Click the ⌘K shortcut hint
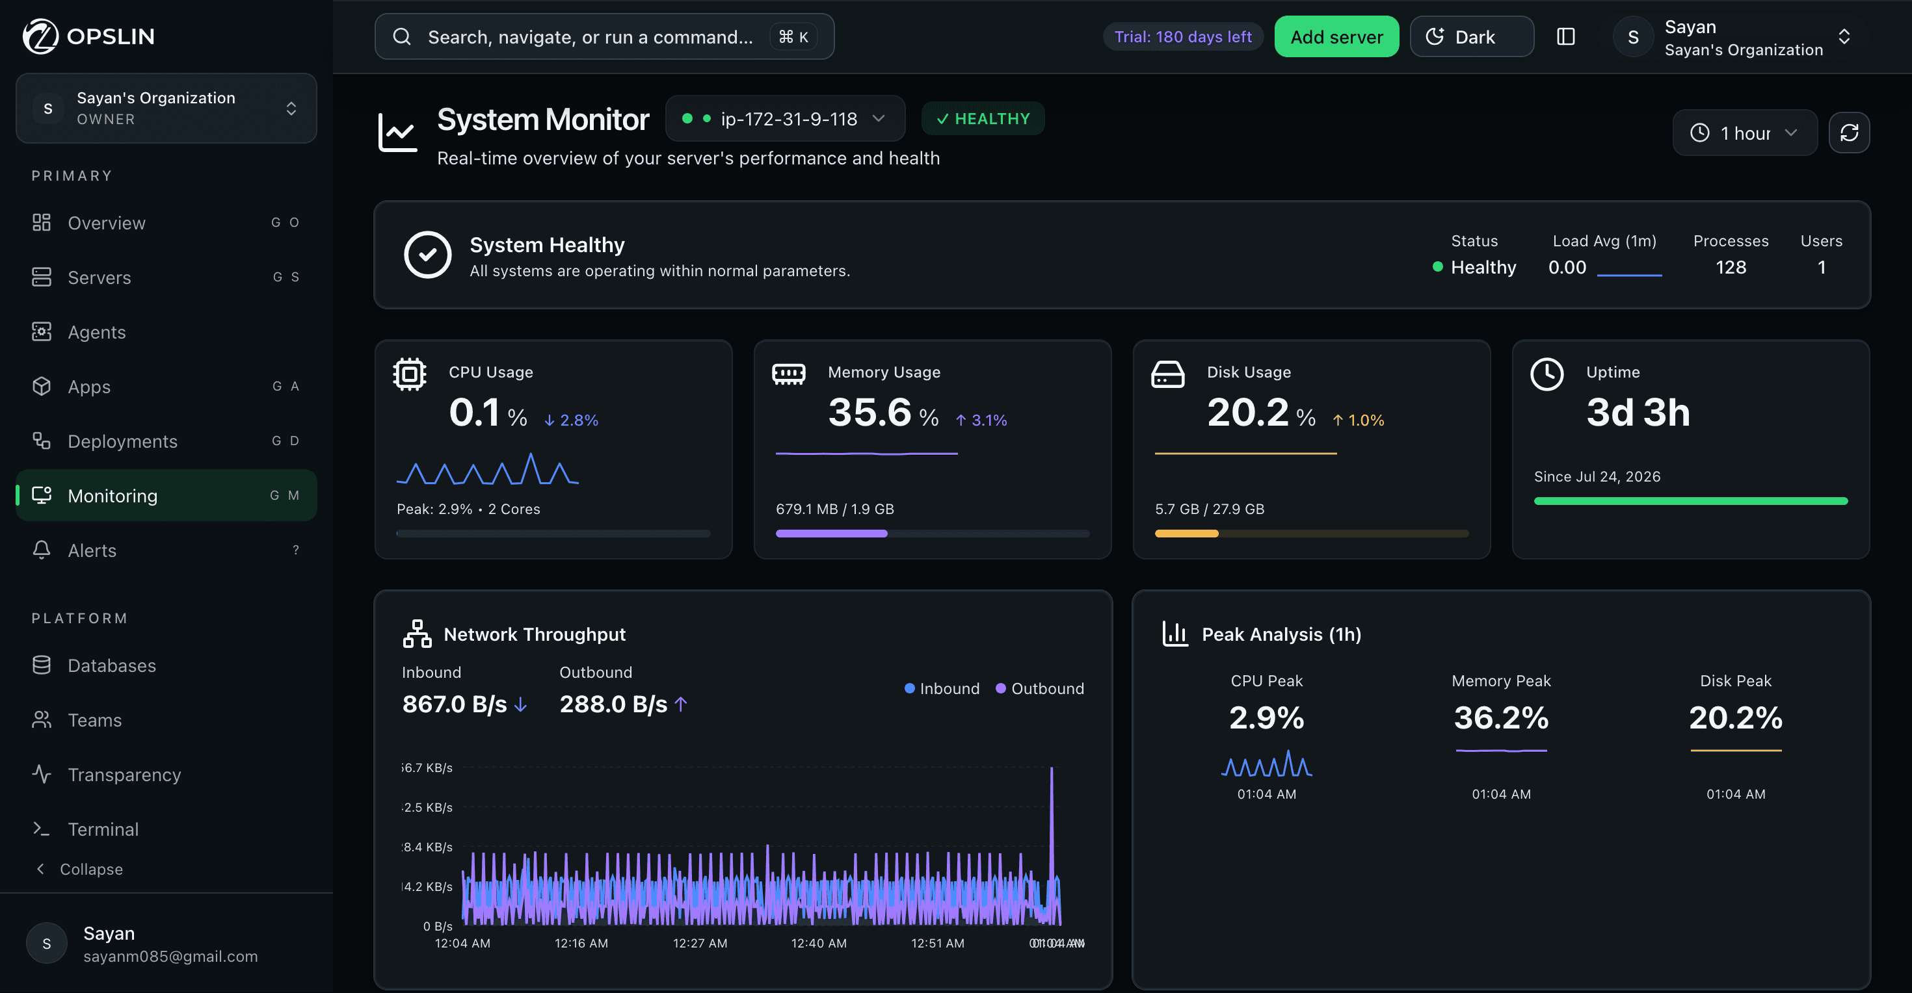1912x993 pixels. point(793,36)
